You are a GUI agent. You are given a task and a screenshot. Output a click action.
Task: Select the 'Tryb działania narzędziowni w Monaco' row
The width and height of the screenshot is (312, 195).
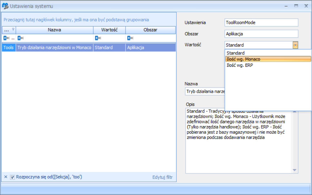tap(55, 47)
